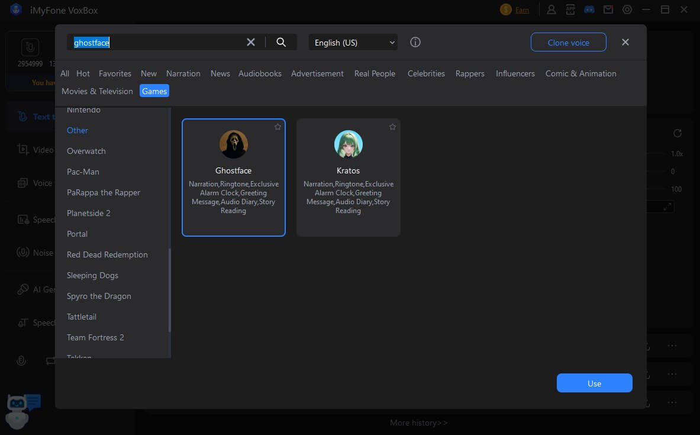Open the Influencers category tab
Viewport: 700px width, 435px height.
click(x=515, y=73)
